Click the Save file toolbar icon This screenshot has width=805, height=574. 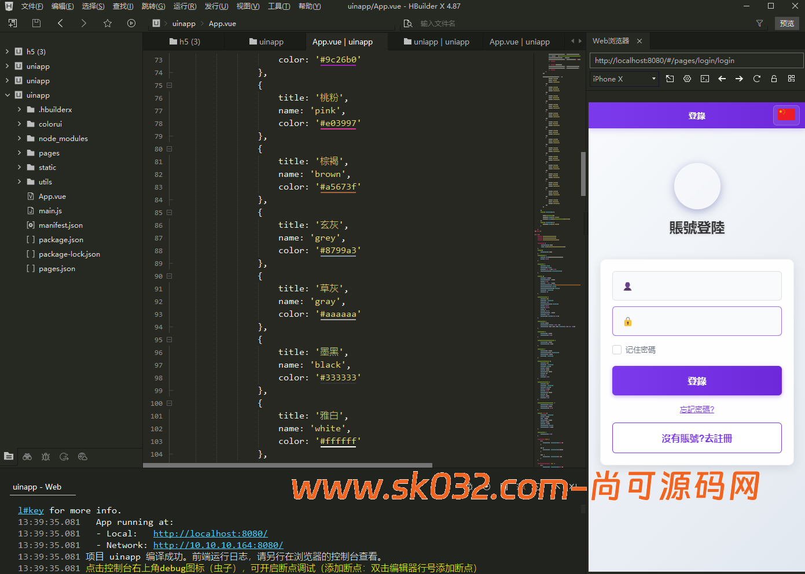coord(36,23)
